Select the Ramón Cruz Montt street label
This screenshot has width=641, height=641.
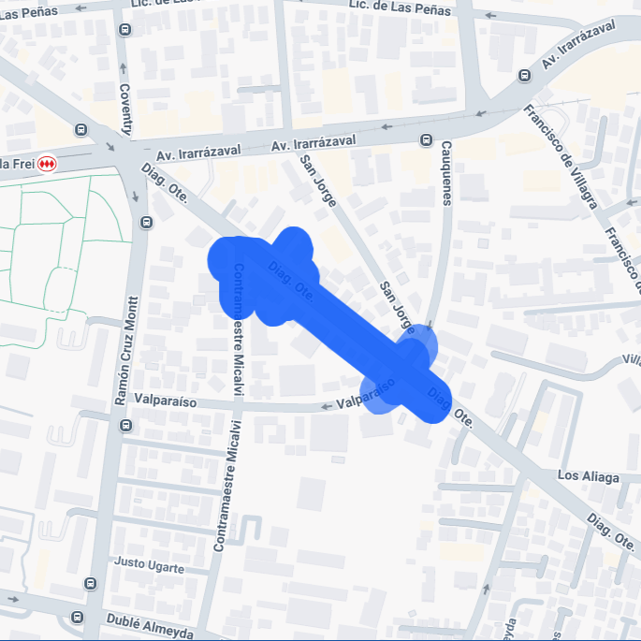pyautogui.click(x=126, y=351)
